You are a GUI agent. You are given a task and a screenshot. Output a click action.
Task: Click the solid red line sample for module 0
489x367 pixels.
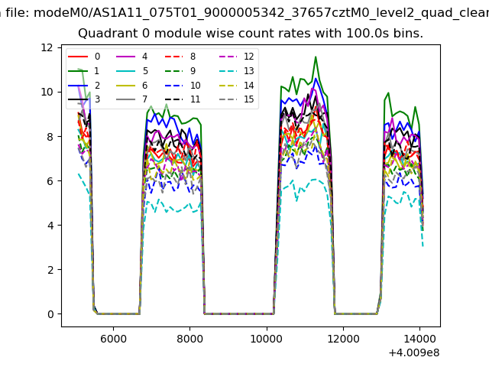pyautogui.click(x=78, y=57)
